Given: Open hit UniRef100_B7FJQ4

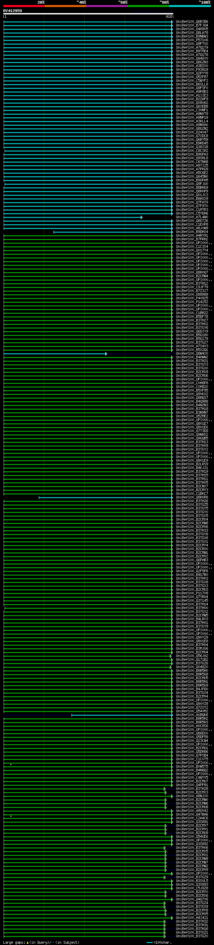Looking at the screenshot, I should pyautogui.click(x=192, y=25).
